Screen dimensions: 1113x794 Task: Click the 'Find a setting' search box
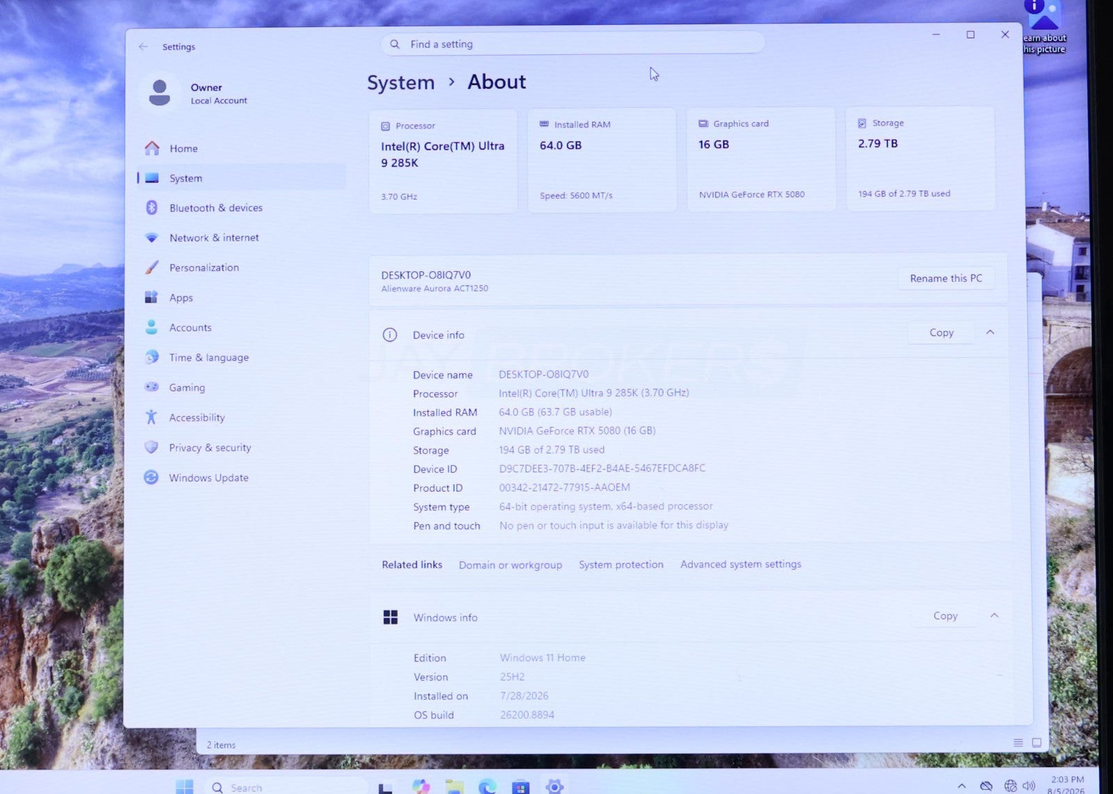click(x=572, y=44)
